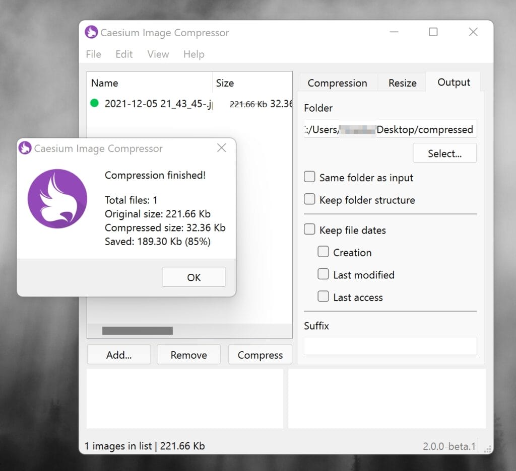Close the Compression finished dialog
The width and height of the screenshot is (516, 471).
(x=222, y=148)
